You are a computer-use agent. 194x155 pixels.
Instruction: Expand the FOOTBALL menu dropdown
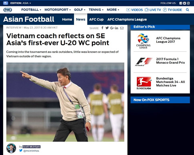pyautogui.click(x=31, y=10)
